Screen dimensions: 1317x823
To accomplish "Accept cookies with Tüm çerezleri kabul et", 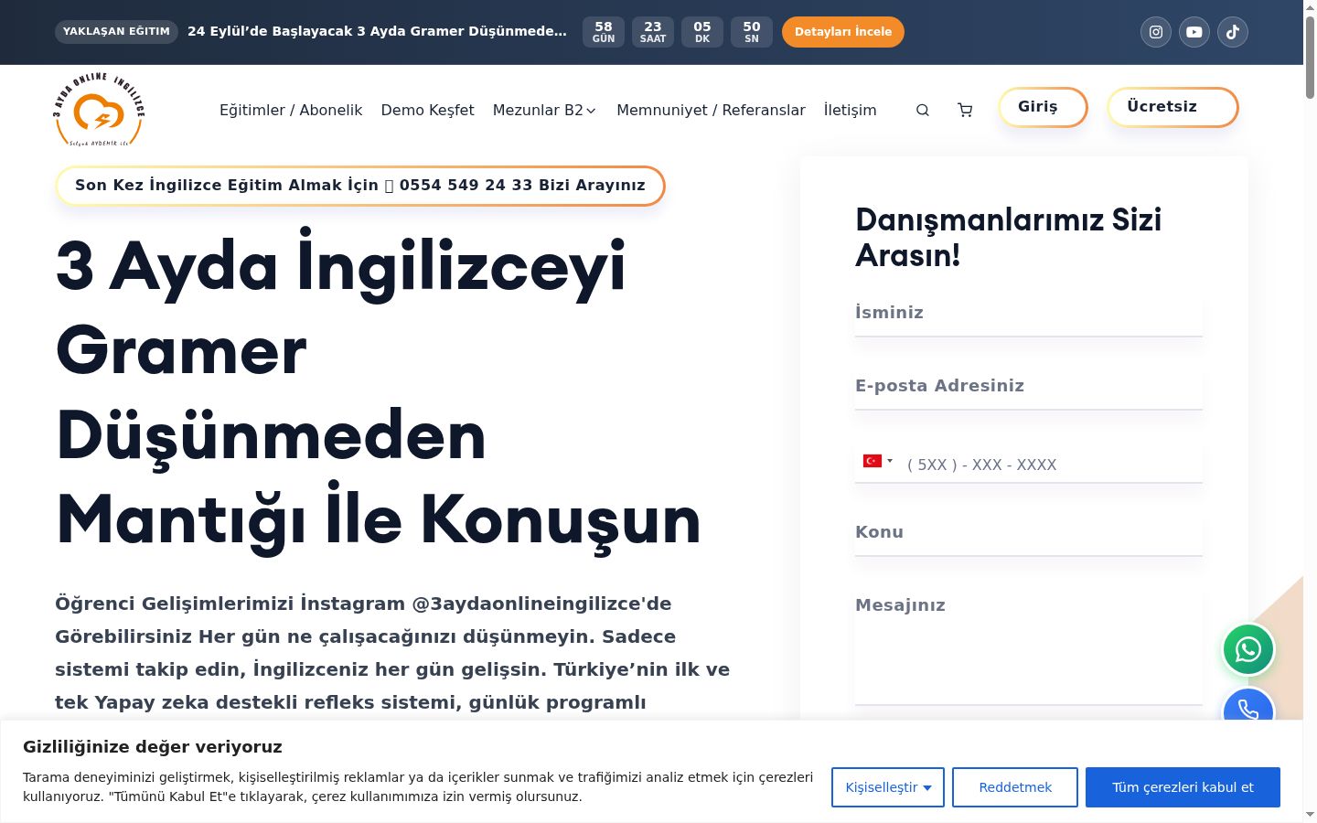I will (1183, 787).
